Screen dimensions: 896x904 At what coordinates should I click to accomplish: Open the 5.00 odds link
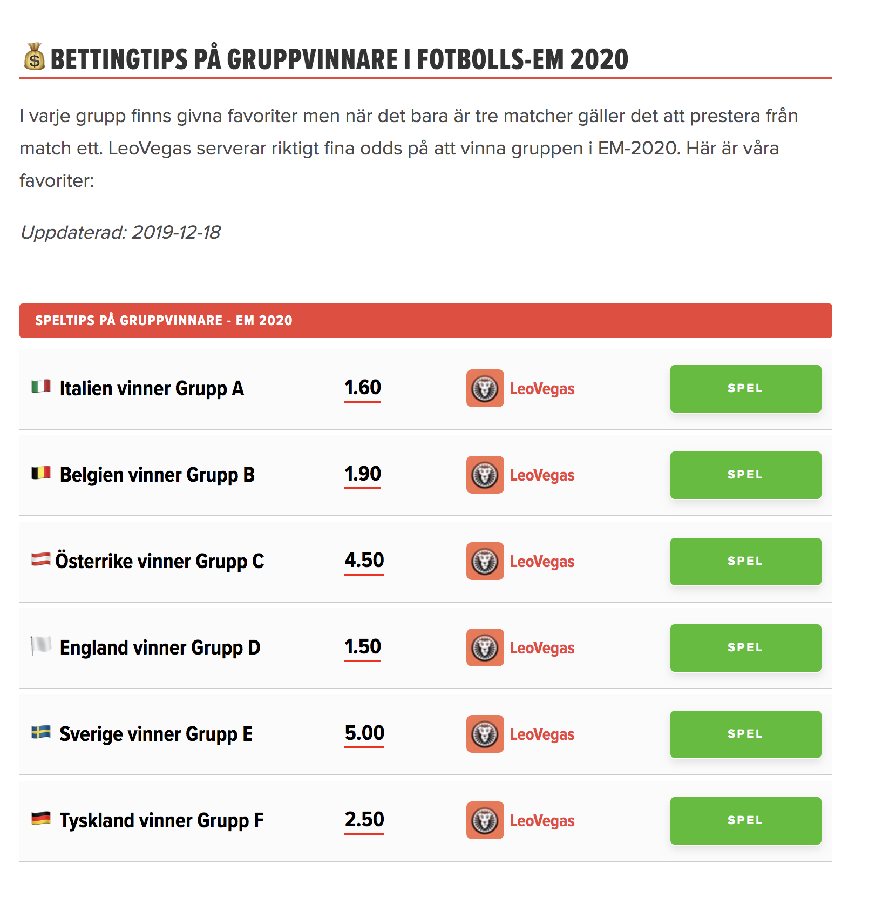[364, 733]
